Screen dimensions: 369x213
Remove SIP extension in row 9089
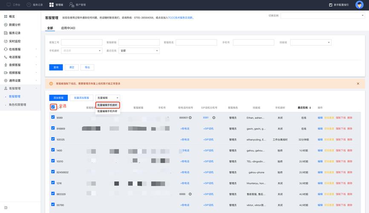pos(213,118)
